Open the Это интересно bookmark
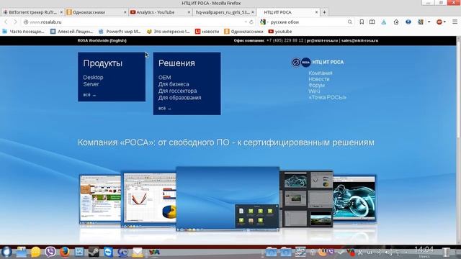This screenshot has width=461, height=259. (x=168, y=32)
